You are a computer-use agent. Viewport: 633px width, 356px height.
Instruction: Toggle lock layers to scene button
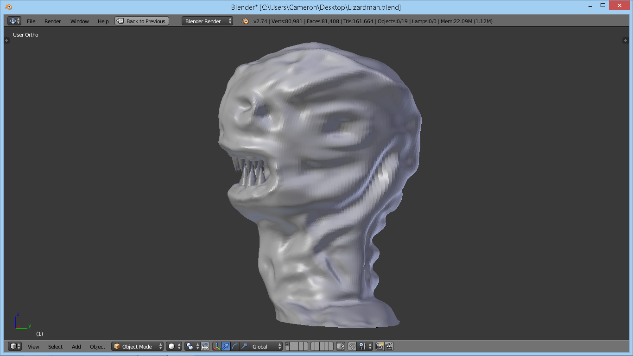[341, 346]
